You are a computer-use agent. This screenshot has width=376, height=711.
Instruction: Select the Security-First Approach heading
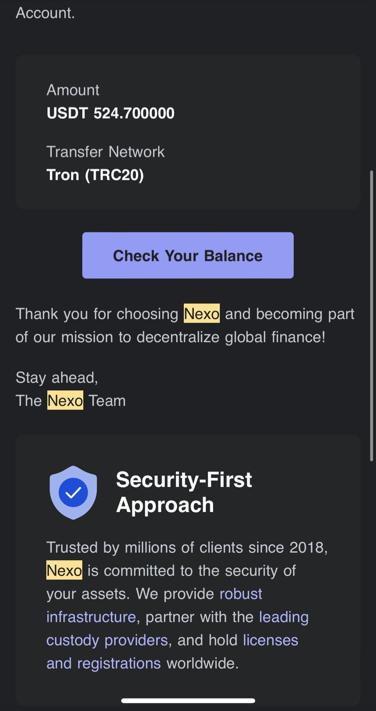coord(184,492)
